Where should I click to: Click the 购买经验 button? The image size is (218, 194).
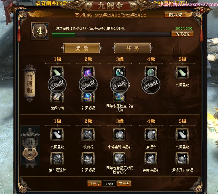(183, 34)
